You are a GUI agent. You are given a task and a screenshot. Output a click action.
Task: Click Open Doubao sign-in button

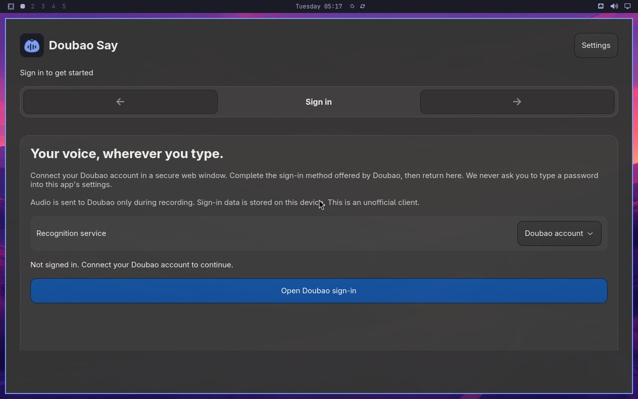[x=319, y=291]
